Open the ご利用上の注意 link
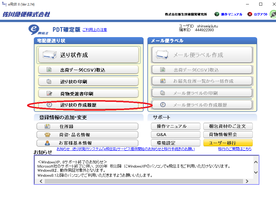276x202 pixels. pos(94,30)
